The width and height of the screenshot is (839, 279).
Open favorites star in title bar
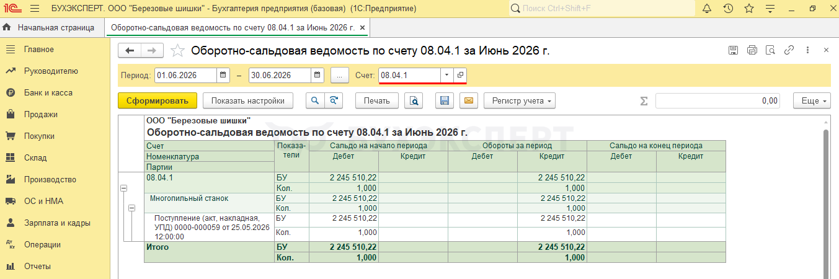tap(748, 9)
